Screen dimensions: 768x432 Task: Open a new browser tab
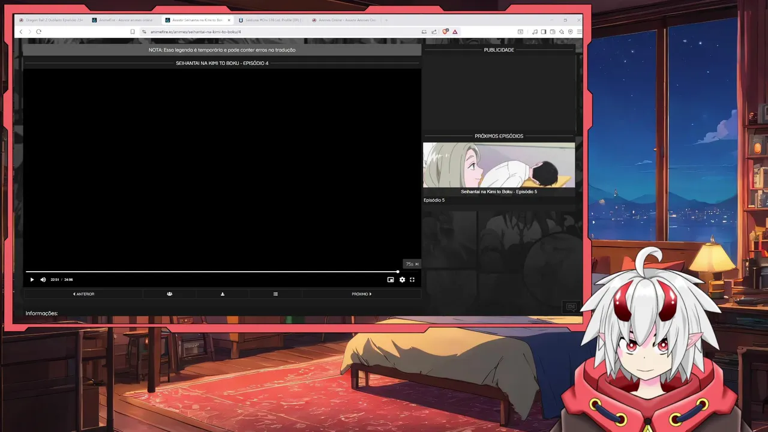point(386,20)
